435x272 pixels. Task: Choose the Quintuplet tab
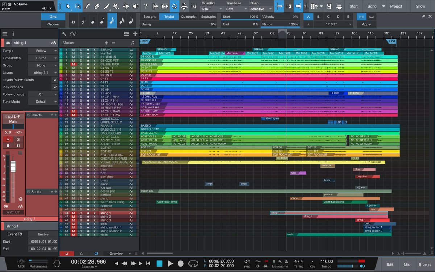point(188,17)
